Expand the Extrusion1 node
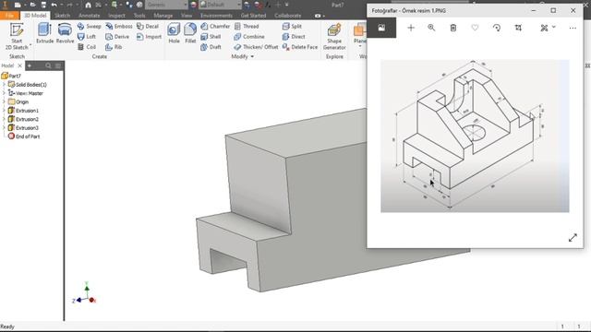 click(4, 111)
